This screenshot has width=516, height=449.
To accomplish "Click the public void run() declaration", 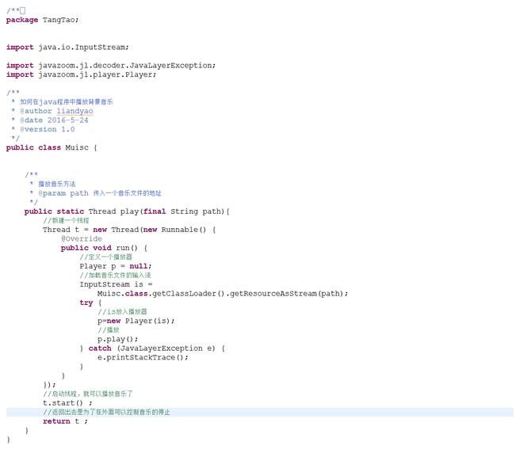I will 104,248.
